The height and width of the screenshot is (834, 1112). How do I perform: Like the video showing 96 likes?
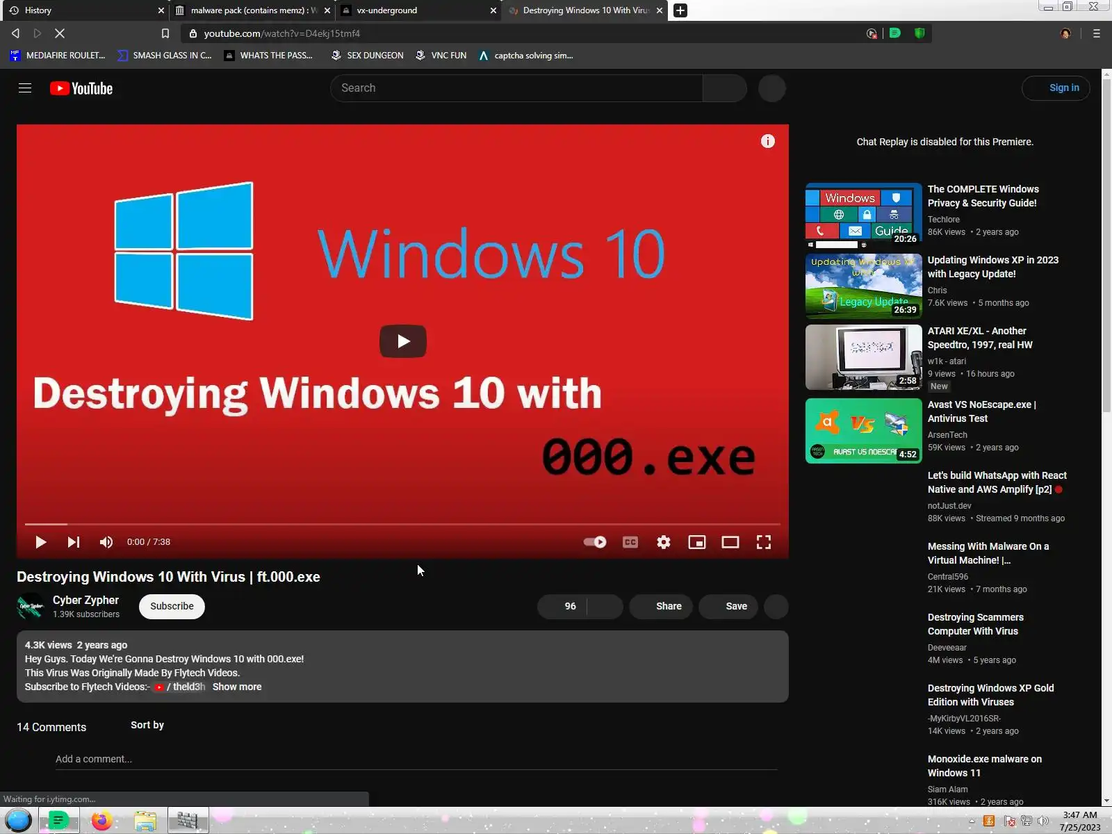coord(562,606)
